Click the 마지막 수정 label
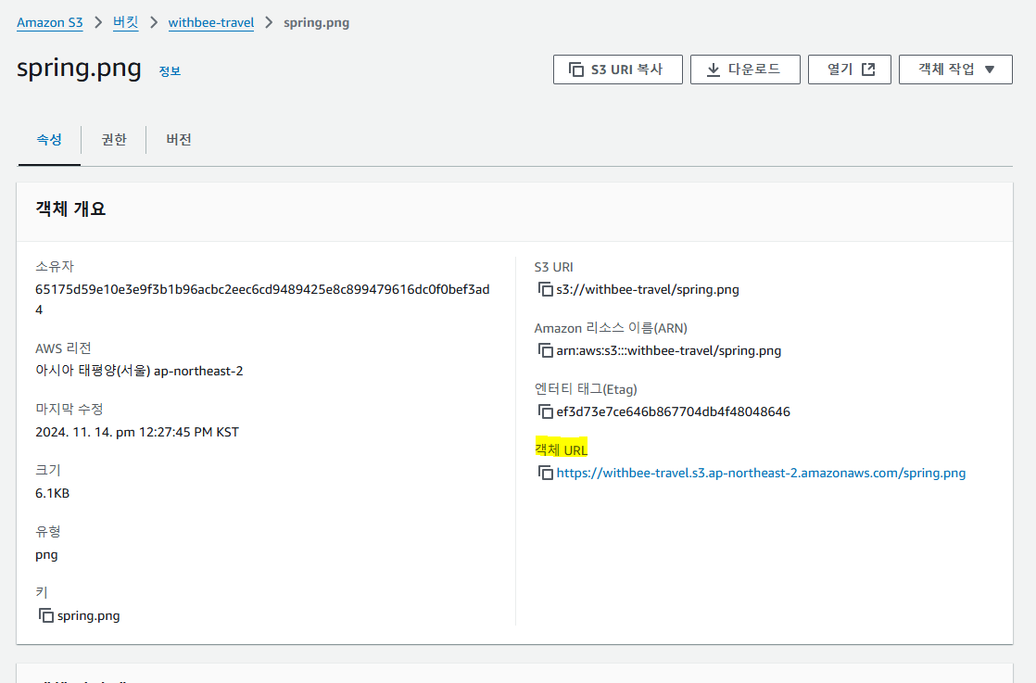1036x683 pixels. tap(69, 409)
